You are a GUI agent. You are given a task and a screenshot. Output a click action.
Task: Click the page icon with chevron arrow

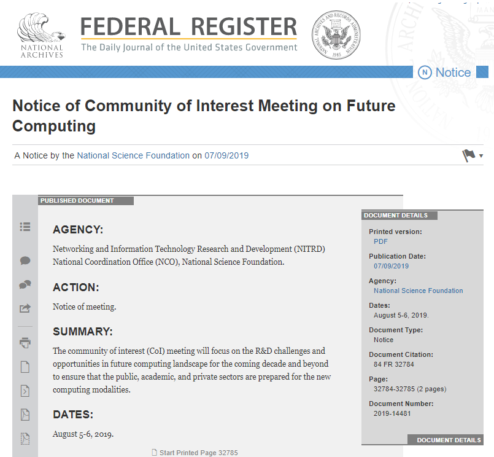25,391
